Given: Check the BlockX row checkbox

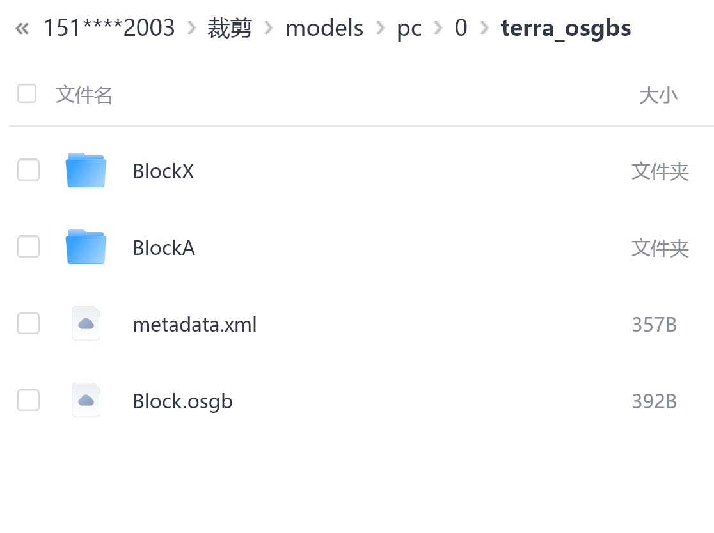Looking at the screenshot, I should tap(28, 170).
